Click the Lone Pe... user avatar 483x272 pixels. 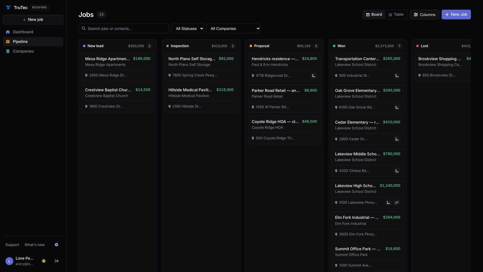9,261
